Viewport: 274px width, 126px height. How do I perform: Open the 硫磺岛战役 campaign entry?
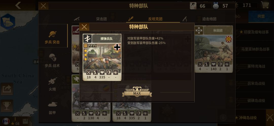[x=256, y=100]
